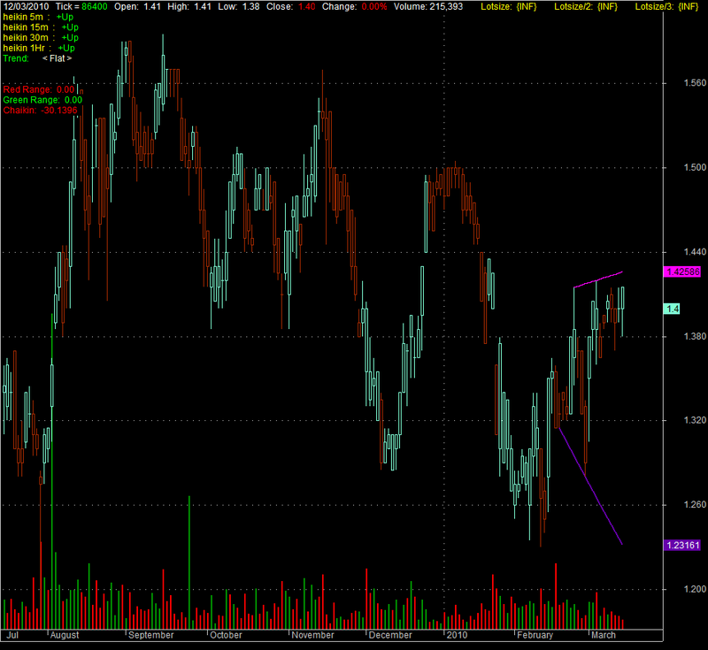Click the tall green volume spike in September
Viewport: 708px width, 650px height.
pyautogui.click(x=189, y=562)
